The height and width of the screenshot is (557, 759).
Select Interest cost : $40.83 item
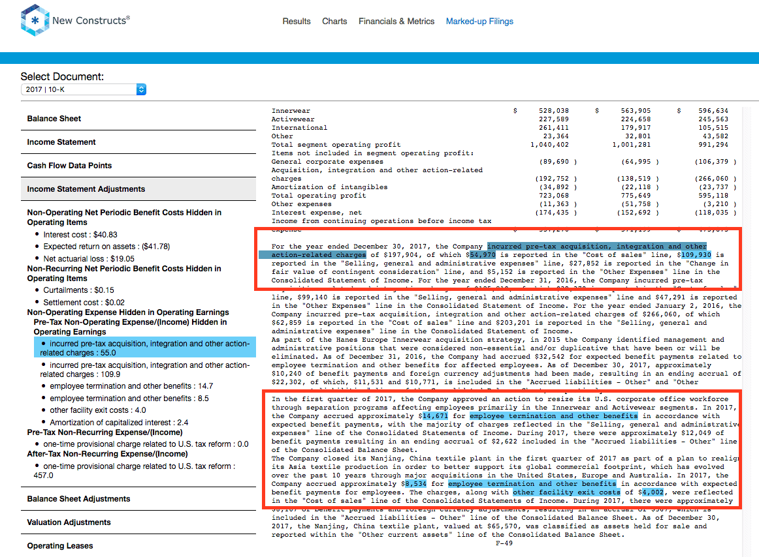[80, 235]
